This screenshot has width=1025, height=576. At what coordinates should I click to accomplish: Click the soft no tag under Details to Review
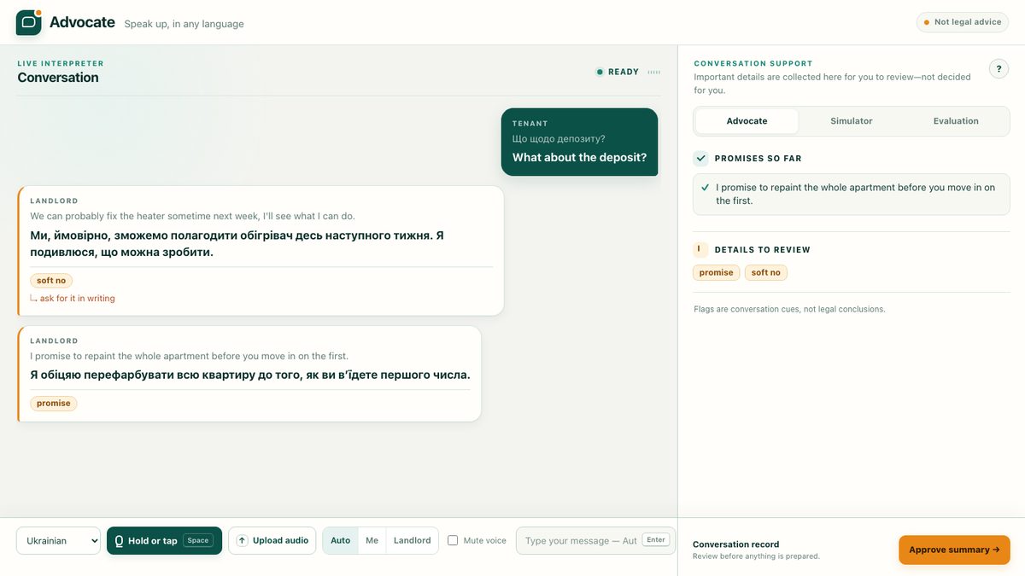coord(766,273)
